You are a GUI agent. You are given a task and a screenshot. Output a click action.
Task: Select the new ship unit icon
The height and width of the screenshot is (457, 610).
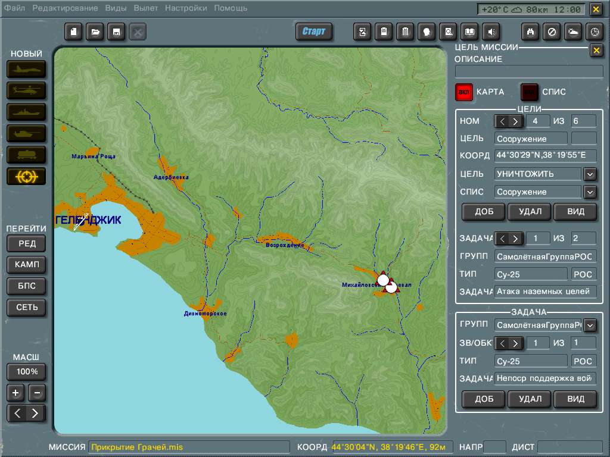(x=26, y=112)
